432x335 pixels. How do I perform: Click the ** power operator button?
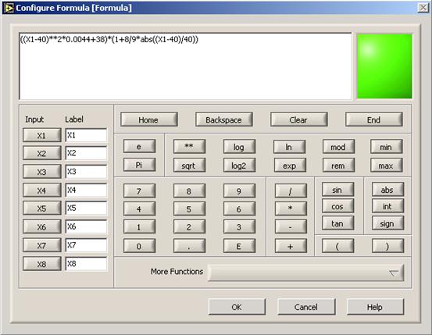189,146
